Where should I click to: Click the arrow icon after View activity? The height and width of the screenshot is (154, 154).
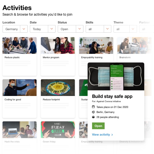point(112,135)
